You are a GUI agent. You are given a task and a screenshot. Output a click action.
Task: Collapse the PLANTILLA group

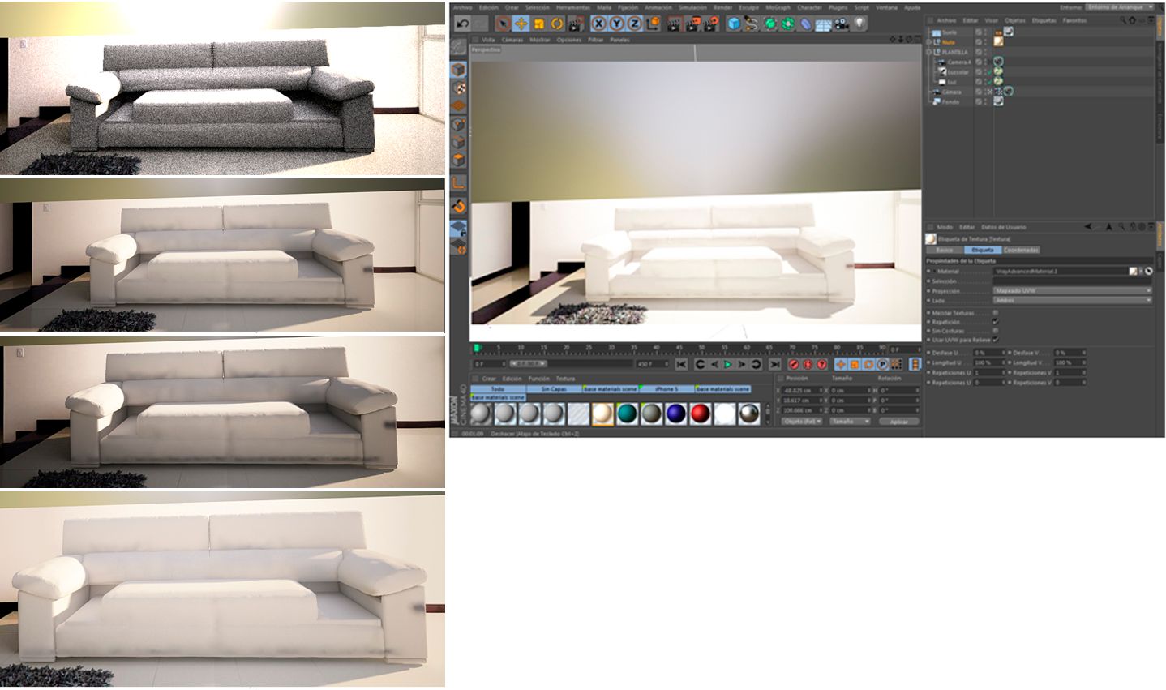point(929,52)
